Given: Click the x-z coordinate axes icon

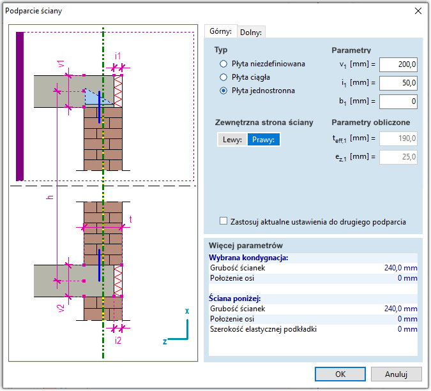Looking at the screenshot, I should pos(180,328).
